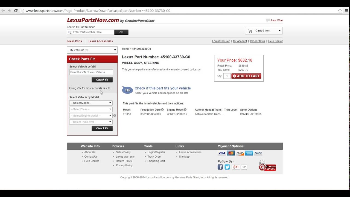Click the VIN entry field
The image size is (350, 197).
pos(91,72)
